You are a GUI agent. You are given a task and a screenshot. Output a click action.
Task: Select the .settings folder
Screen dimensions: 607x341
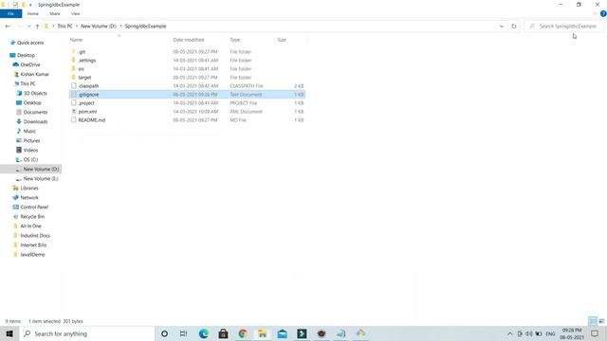pyautogui.click(x=187, y=61)
